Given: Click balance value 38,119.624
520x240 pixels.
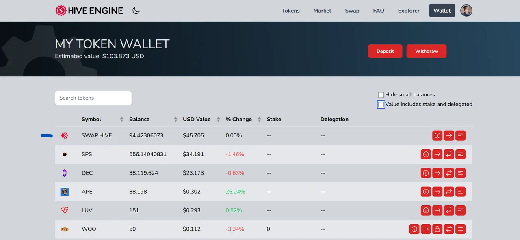Looking at the screenshot, I should pos(144,173).
